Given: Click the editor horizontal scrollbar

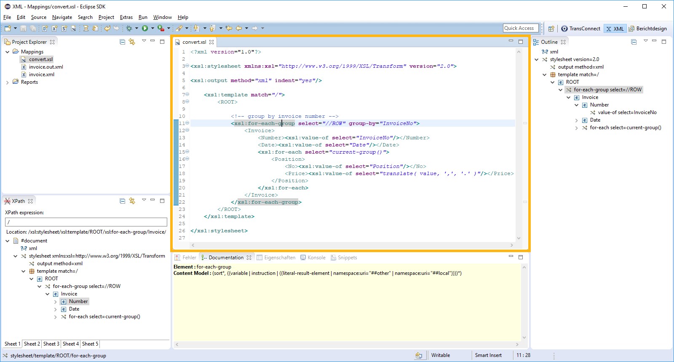Looking at the screenshot, I should coord(352,245).
